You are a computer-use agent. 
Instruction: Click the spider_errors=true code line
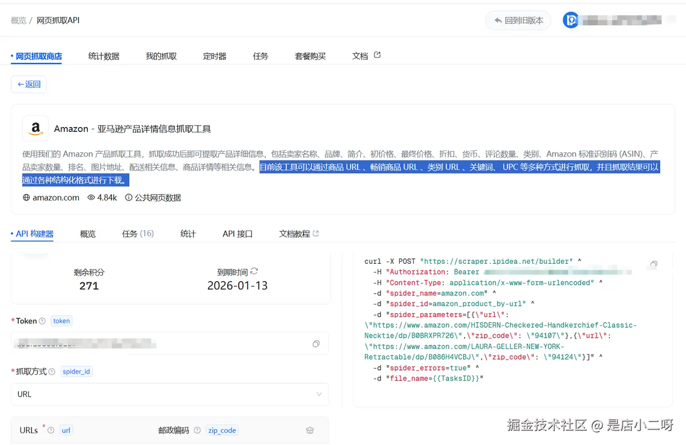(x=427, y=368)
